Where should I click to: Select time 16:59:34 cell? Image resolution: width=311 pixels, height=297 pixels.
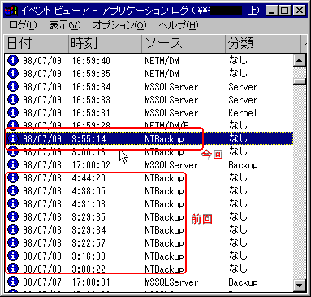tap(91, 87)
